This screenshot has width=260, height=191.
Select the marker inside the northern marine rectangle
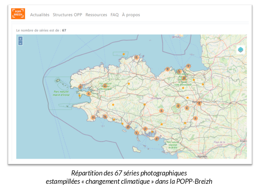tap(123, 54)
